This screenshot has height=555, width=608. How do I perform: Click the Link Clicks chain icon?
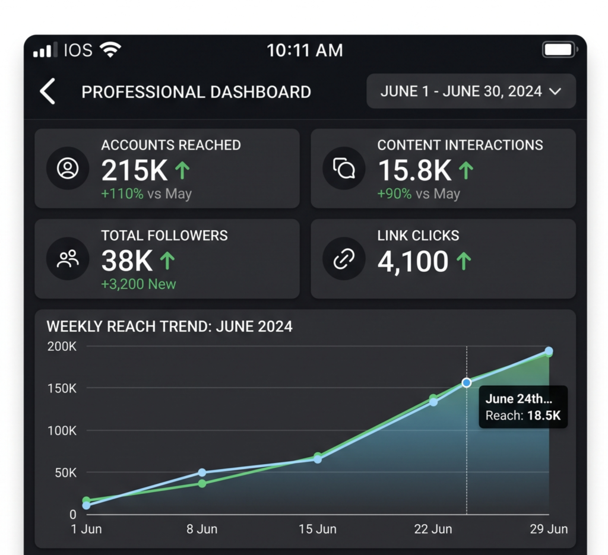click(344, 259)
